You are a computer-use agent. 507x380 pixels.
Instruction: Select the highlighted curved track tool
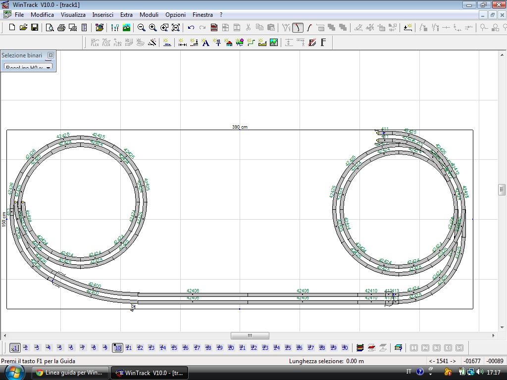[298, 28]
